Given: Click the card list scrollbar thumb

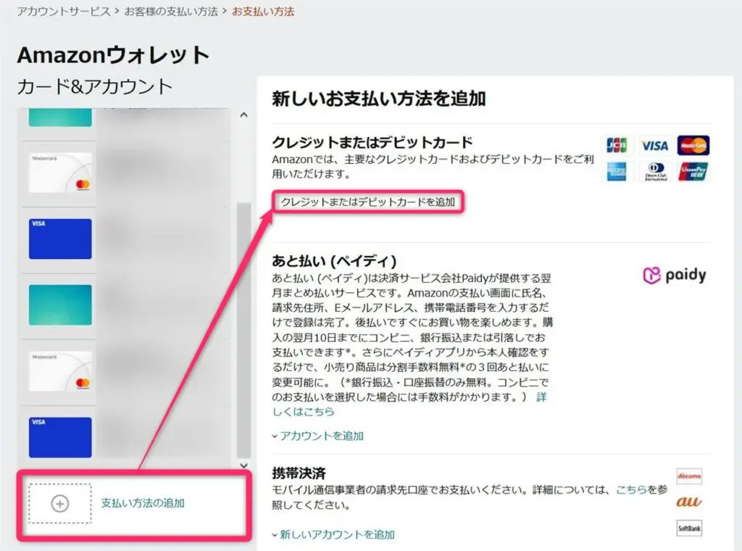Looking at the screenshot, I should [243, 329].
